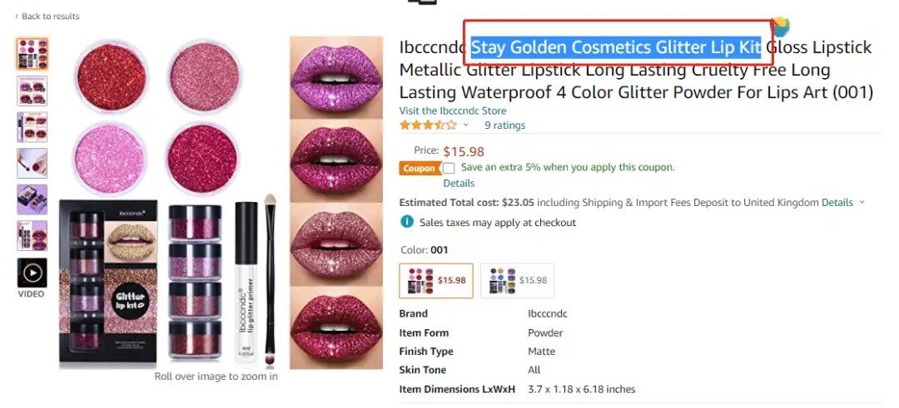Open coupon Details link

click(459, 183)
